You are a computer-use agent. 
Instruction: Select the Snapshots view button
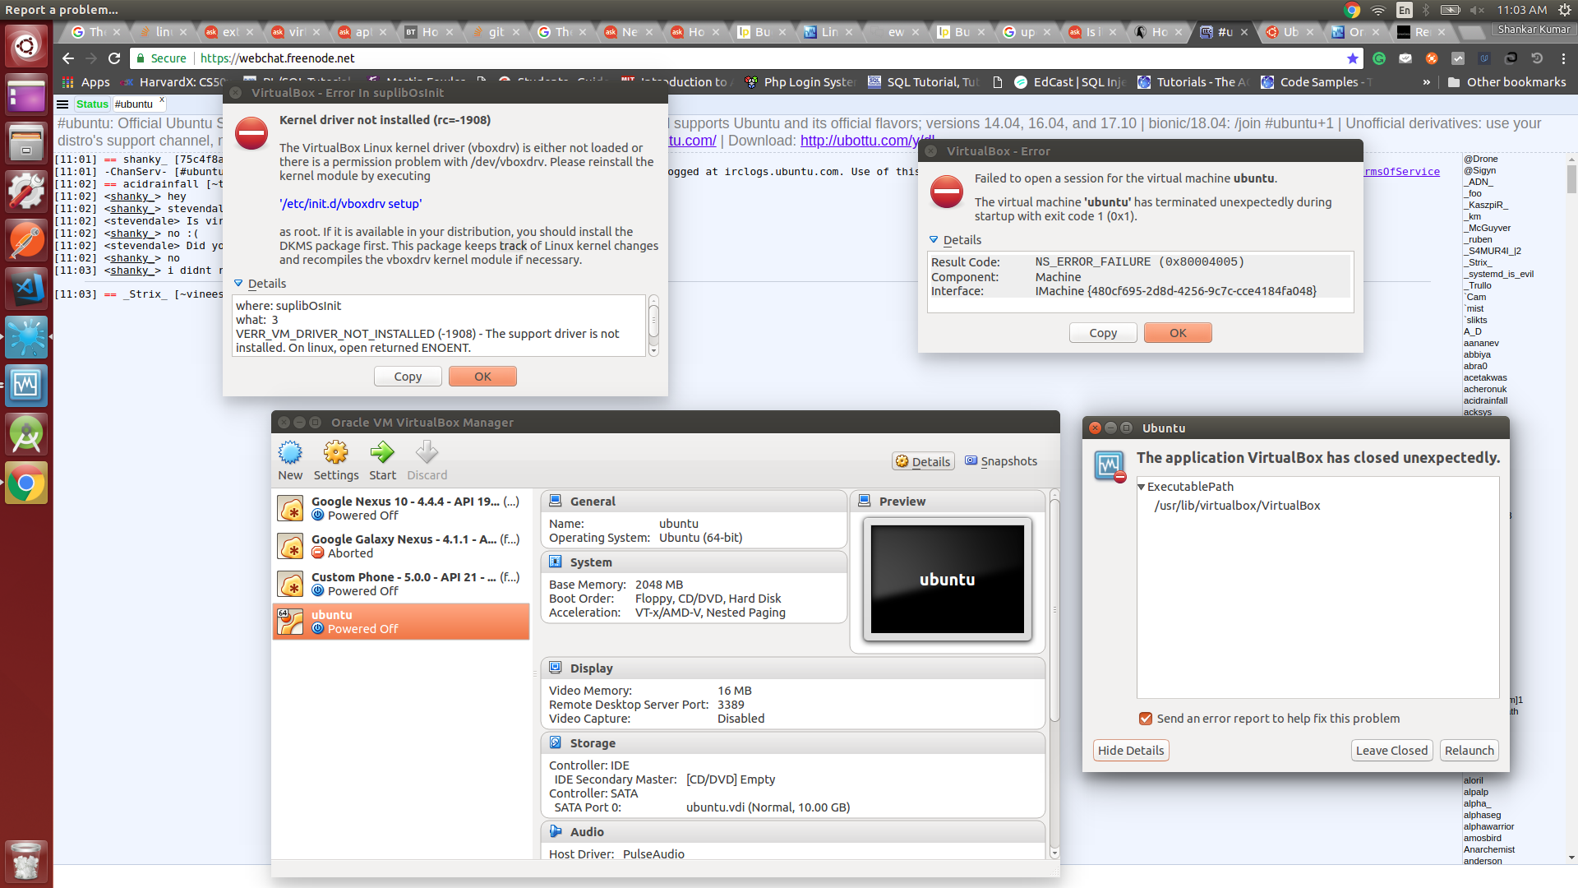click(x=1001, y=461)
